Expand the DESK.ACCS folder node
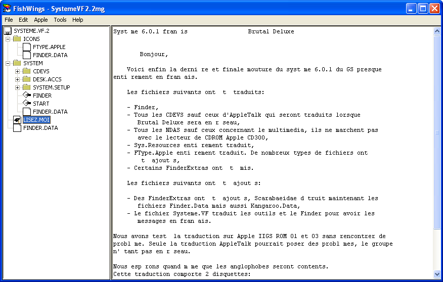 tap(18, 80)
